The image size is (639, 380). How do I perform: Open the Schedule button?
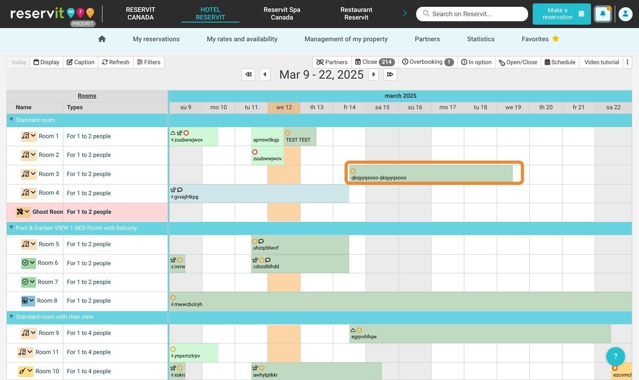point(560,62)
